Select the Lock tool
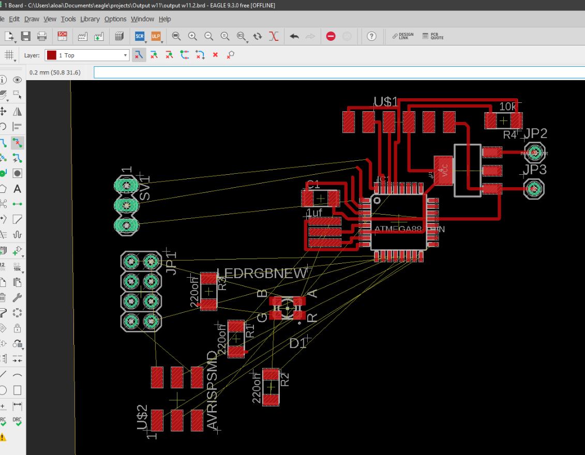 17,328
